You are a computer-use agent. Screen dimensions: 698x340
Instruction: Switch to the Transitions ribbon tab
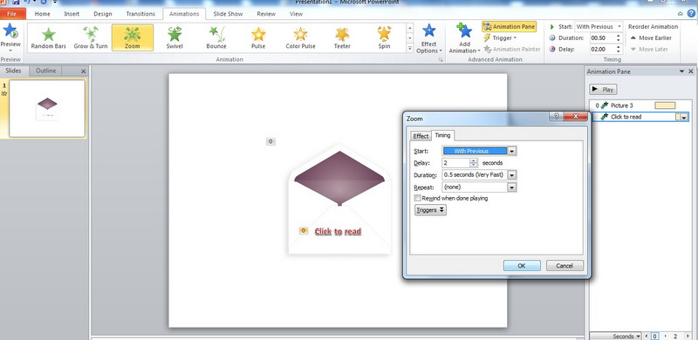tap(140, 14)
